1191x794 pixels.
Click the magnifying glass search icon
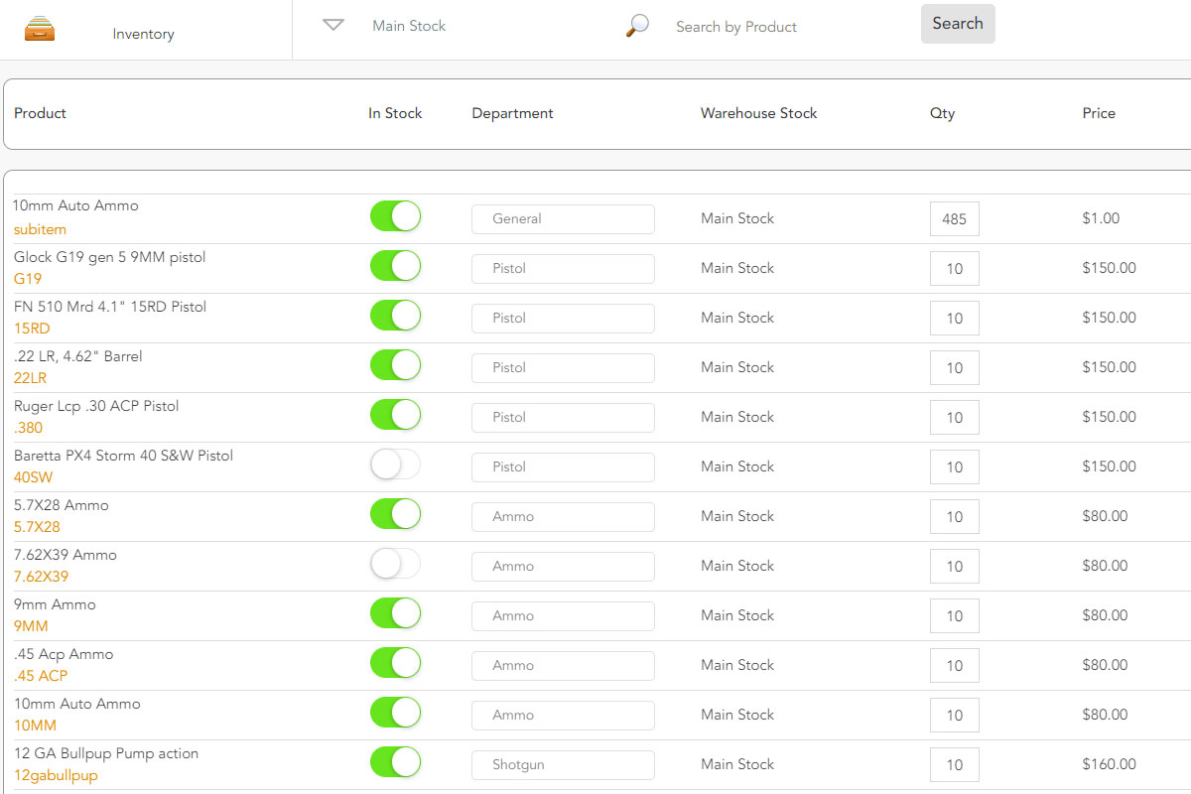pos(637,26)
